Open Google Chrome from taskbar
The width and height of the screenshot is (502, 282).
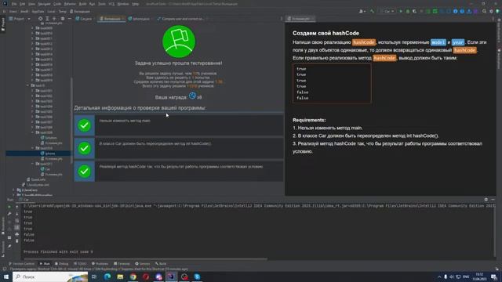click(133, 277)
